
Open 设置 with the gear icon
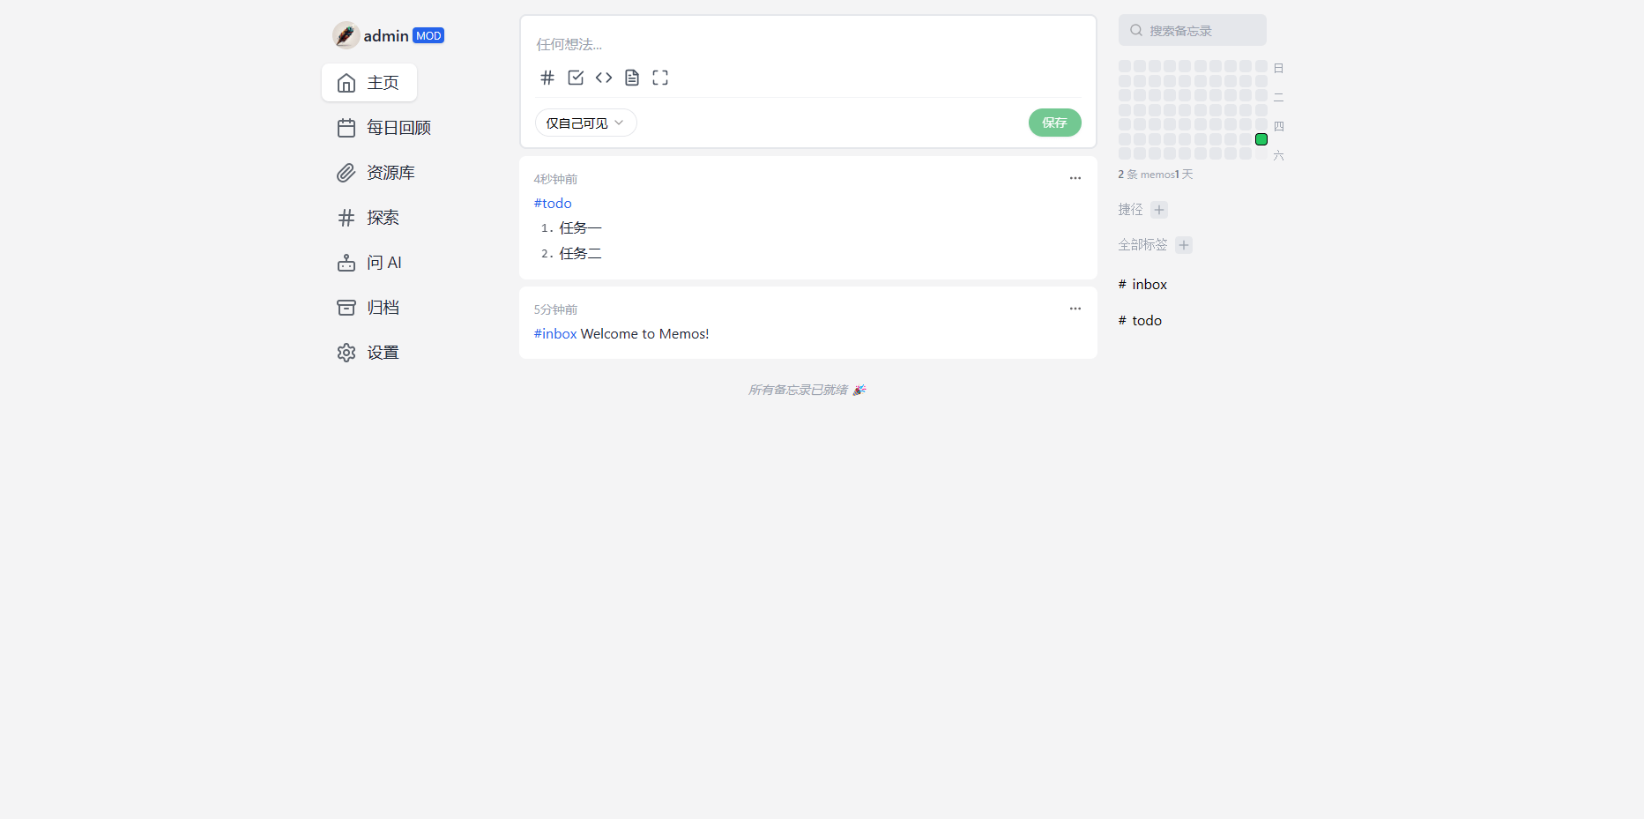[x=383, y=352]
